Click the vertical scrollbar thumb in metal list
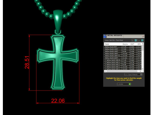Image resolution: width=153 pixels, height=115 pixels. pyautogui.click(x=142, y=48)
